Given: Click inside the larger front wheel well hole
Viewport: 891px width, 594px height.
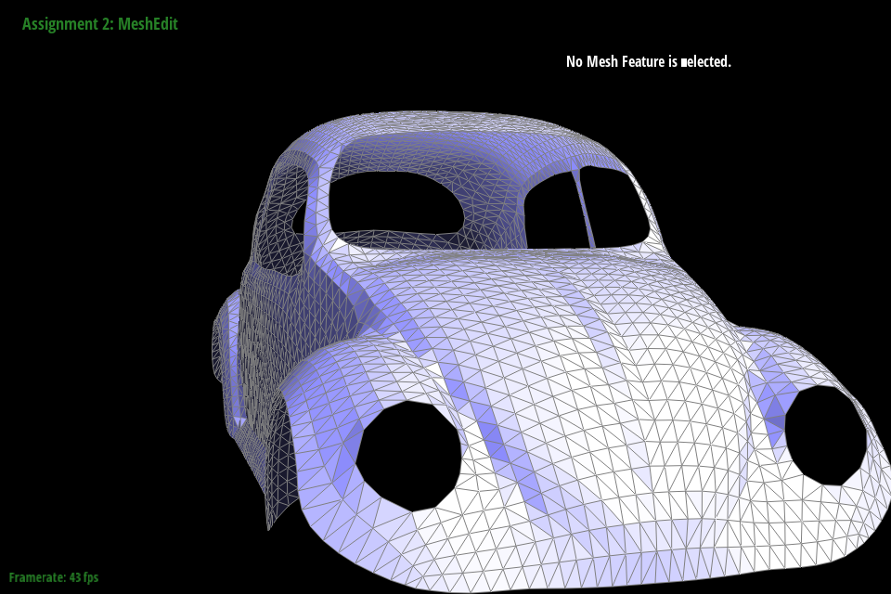Looking at the screenshot, I should 408,455.
